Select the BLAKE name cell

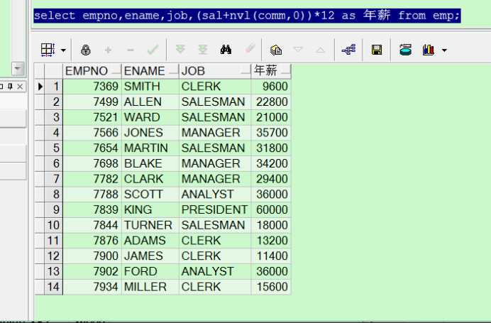[x=150, y=163]
